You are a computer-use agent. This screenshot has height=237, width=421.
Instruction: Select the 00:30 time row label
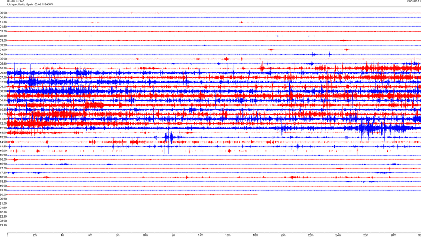point(3,18)
